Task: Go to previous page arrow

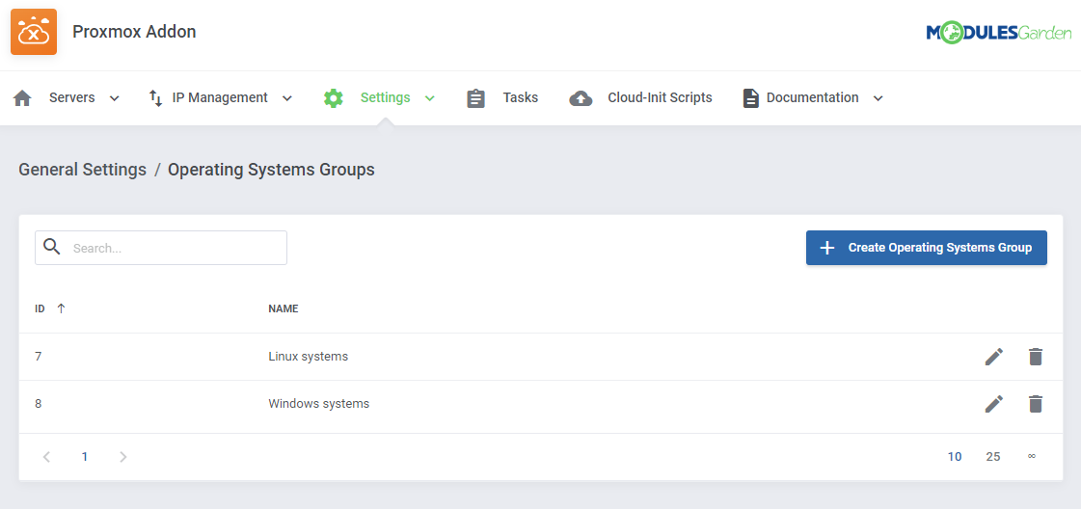Action: tap(46, 457)
